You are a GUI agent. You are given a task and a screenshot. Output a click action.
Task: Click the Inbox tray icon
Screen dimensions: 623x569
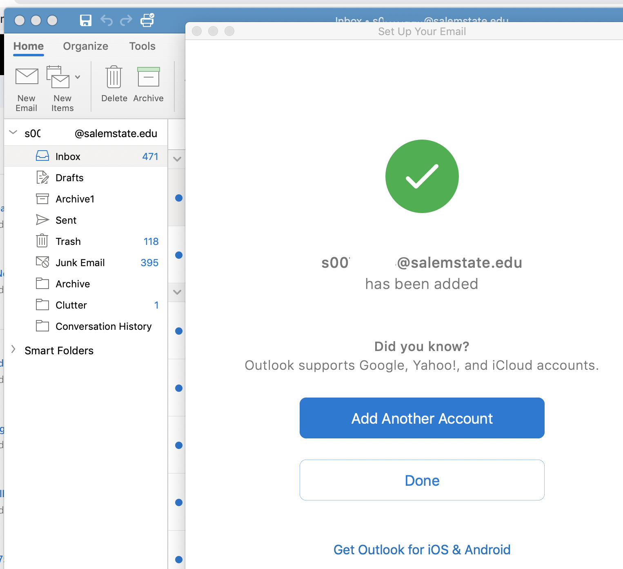pyautogui.click(x=42, y=156)
